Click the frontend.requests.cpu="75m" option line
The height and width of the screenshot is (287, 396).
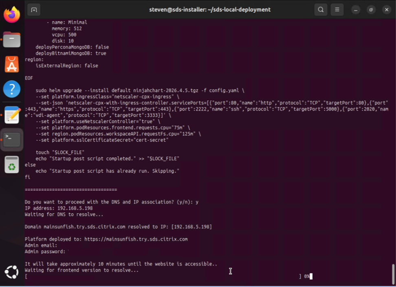tap(112, 128)
